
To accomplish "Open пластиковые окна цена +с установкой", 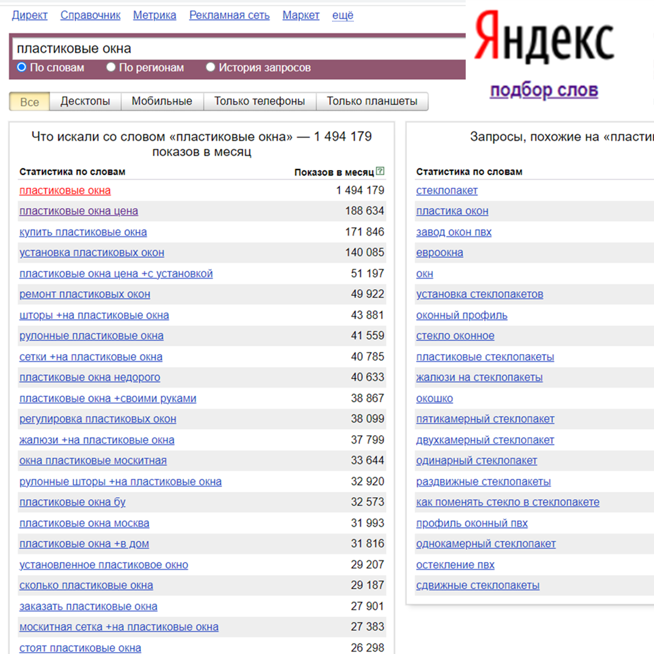I will coord(116,274).
